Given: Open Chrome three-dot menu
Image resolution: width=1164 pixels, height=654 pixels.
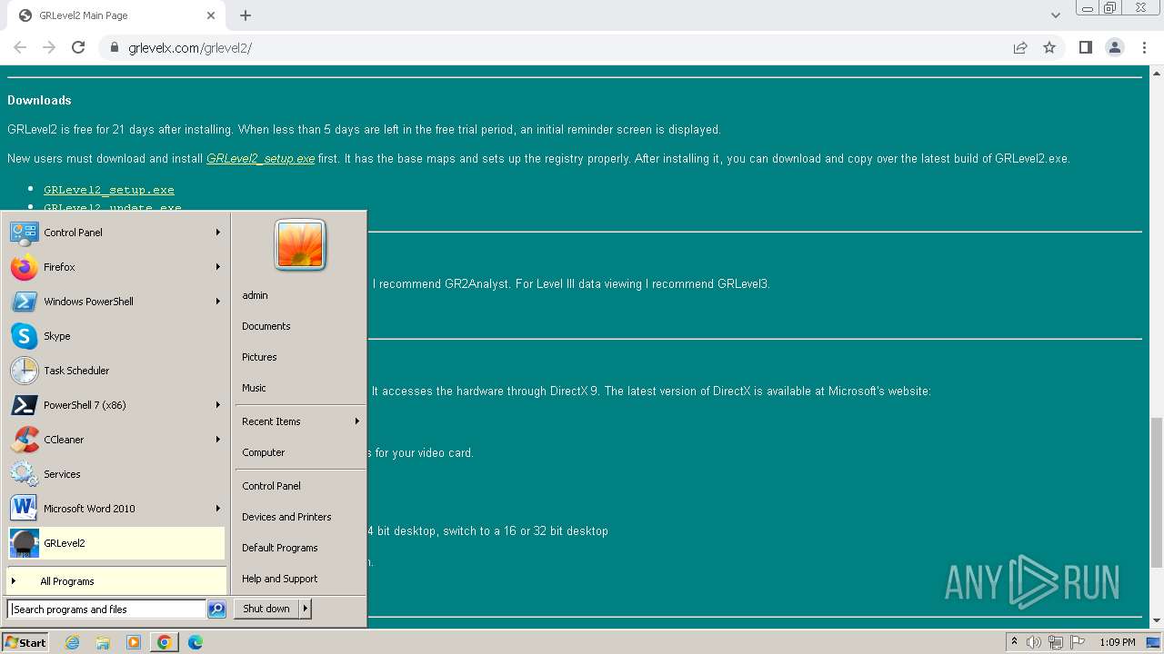Looking at the screenshot, I should pyautogui.click(x=1143, y=47).
